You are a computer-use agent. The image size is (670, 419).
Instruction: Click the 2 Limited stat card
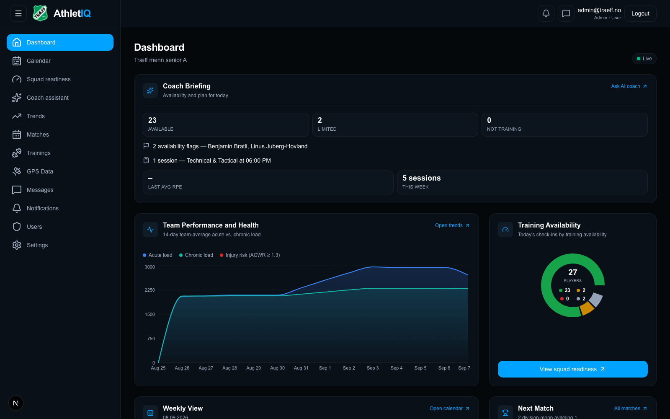[x=395, y=124]
